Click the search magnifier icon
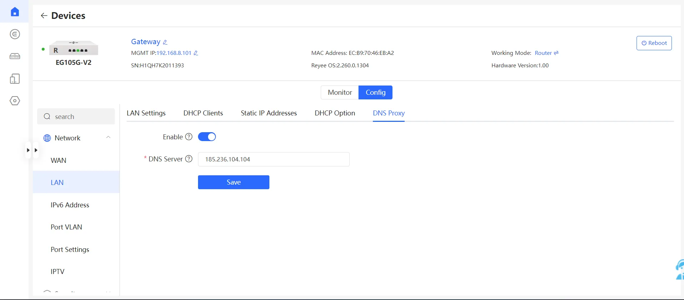684x300 pixels. tap(47, 117)
